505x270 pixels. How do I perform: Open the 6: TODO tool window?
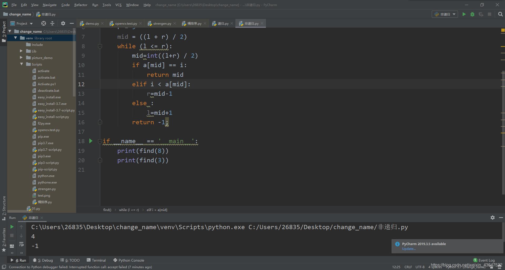70,260
